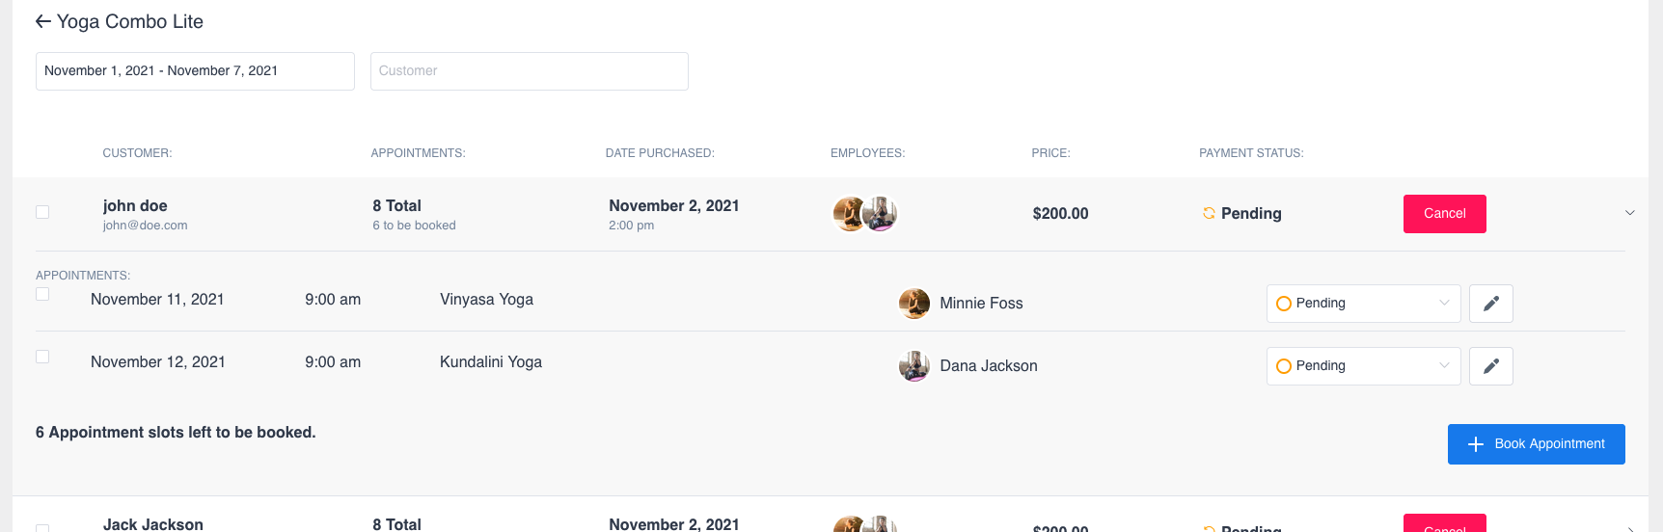Click the first employee avatar in john doe row
1663x532 pixels.
tap(848, 214)
